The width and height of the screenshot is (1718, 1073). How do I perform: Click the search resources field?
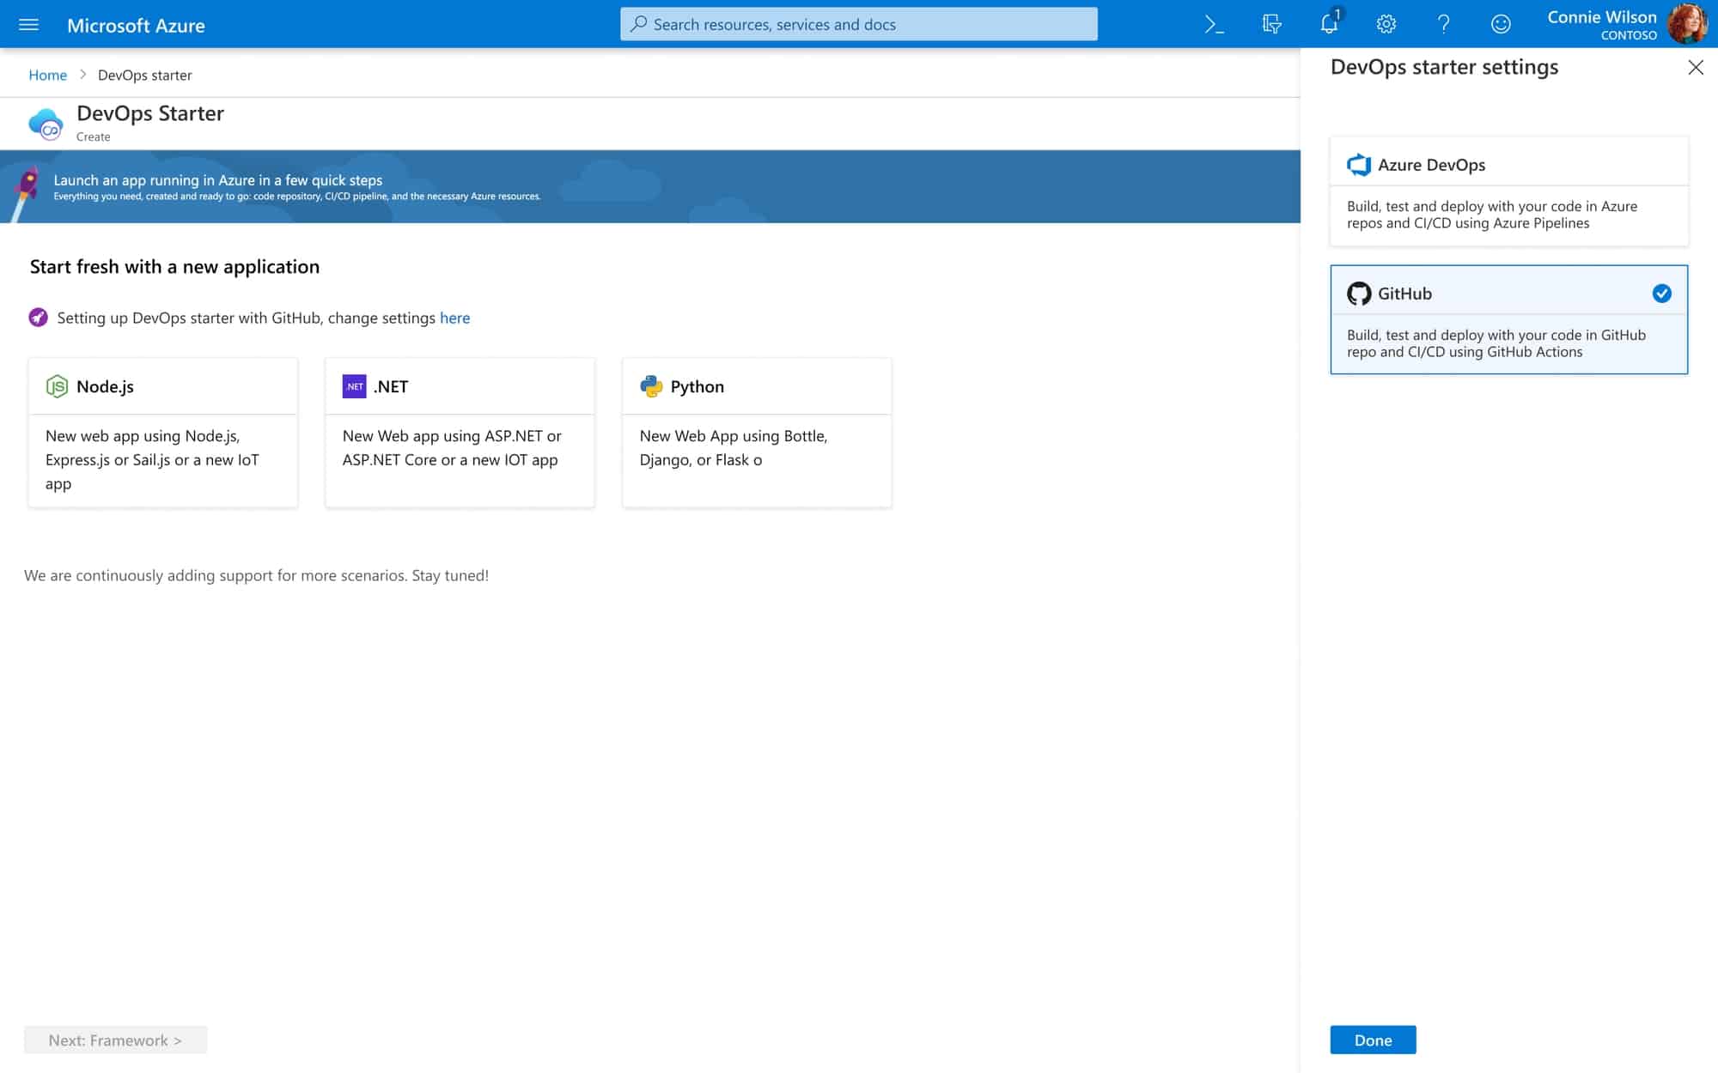tap(857, 23)
